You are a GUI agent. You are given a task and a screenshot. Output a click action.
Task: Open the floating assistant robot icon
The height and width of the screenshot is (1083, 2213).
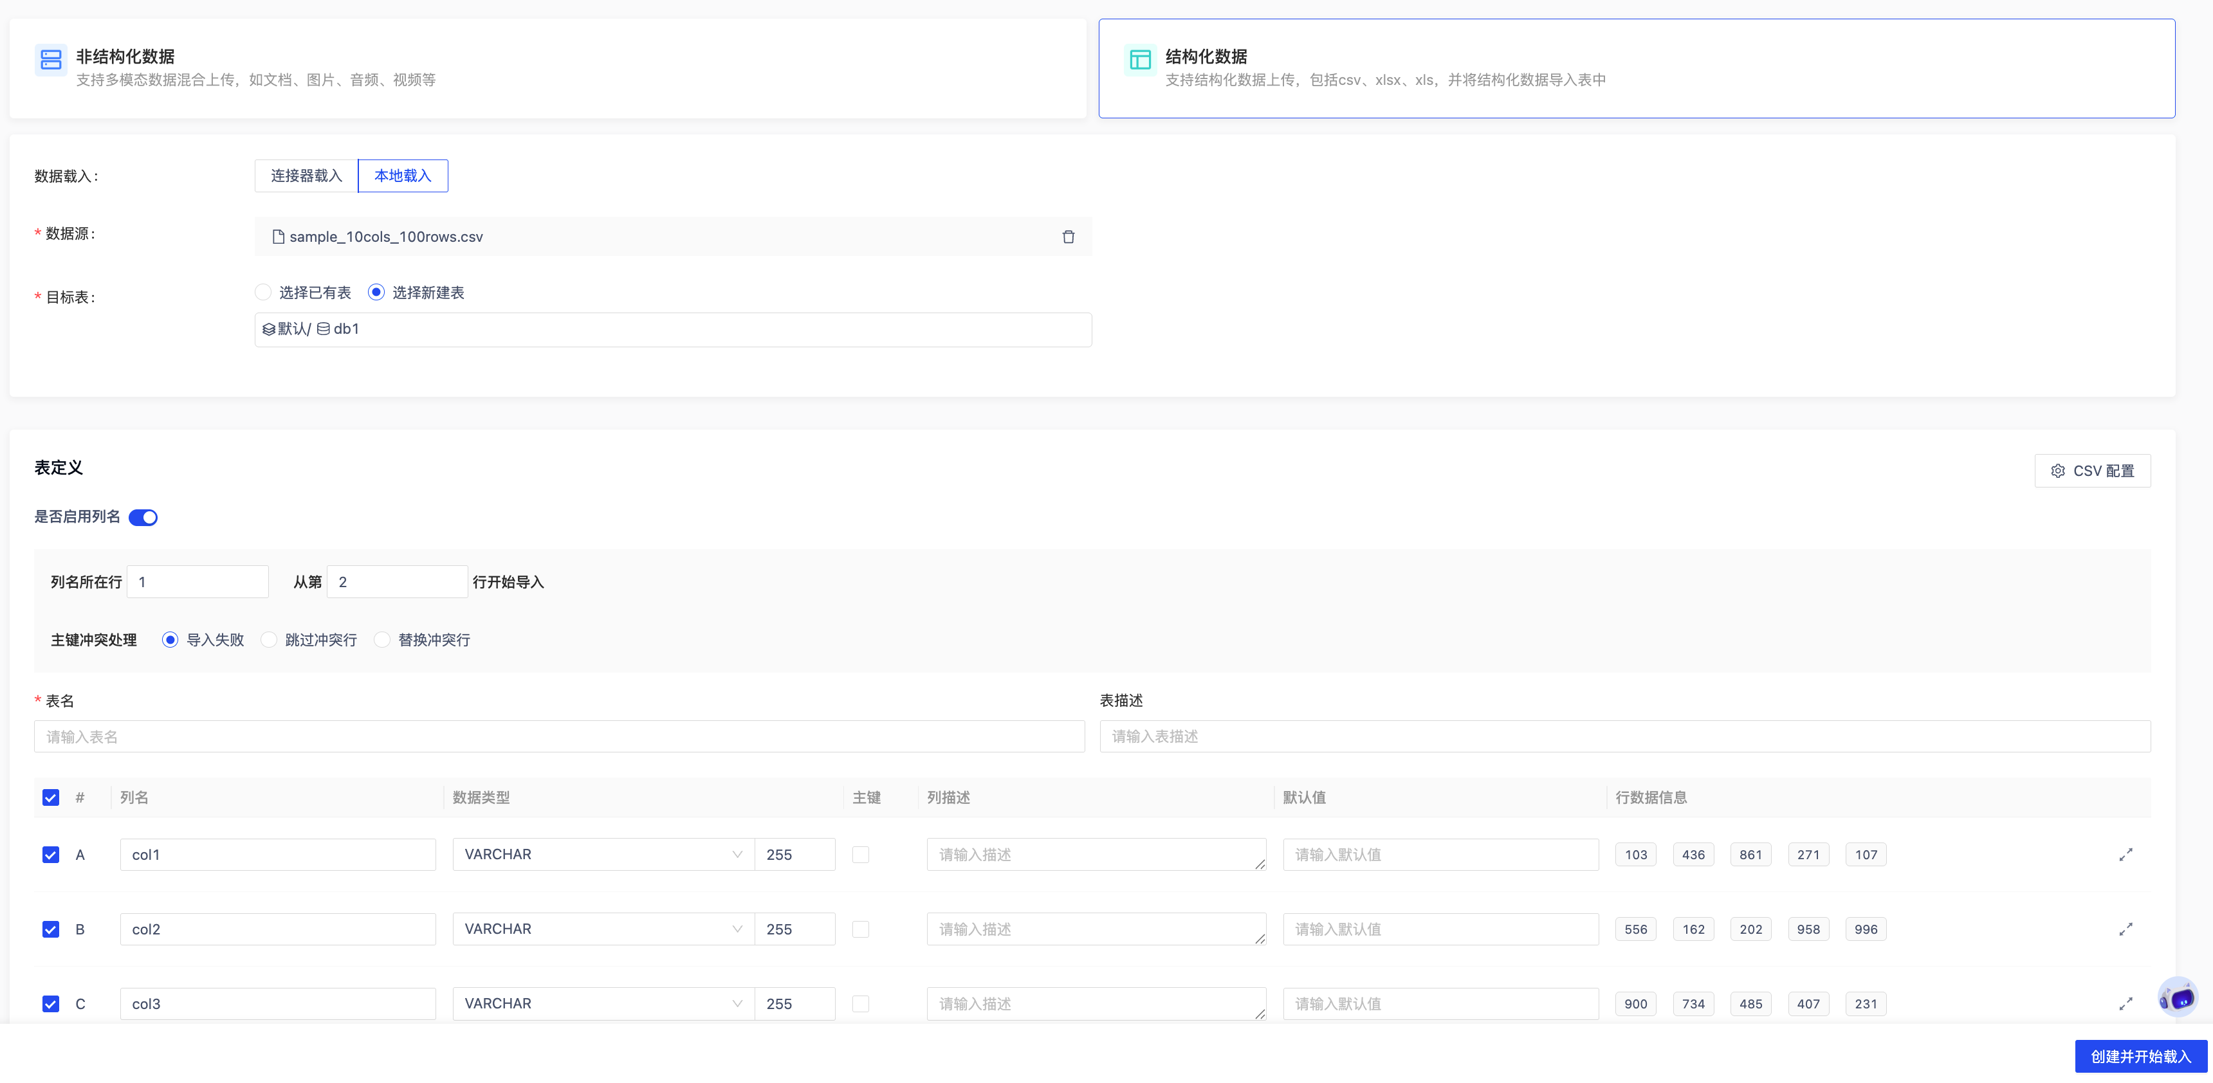click(2178, 997)
